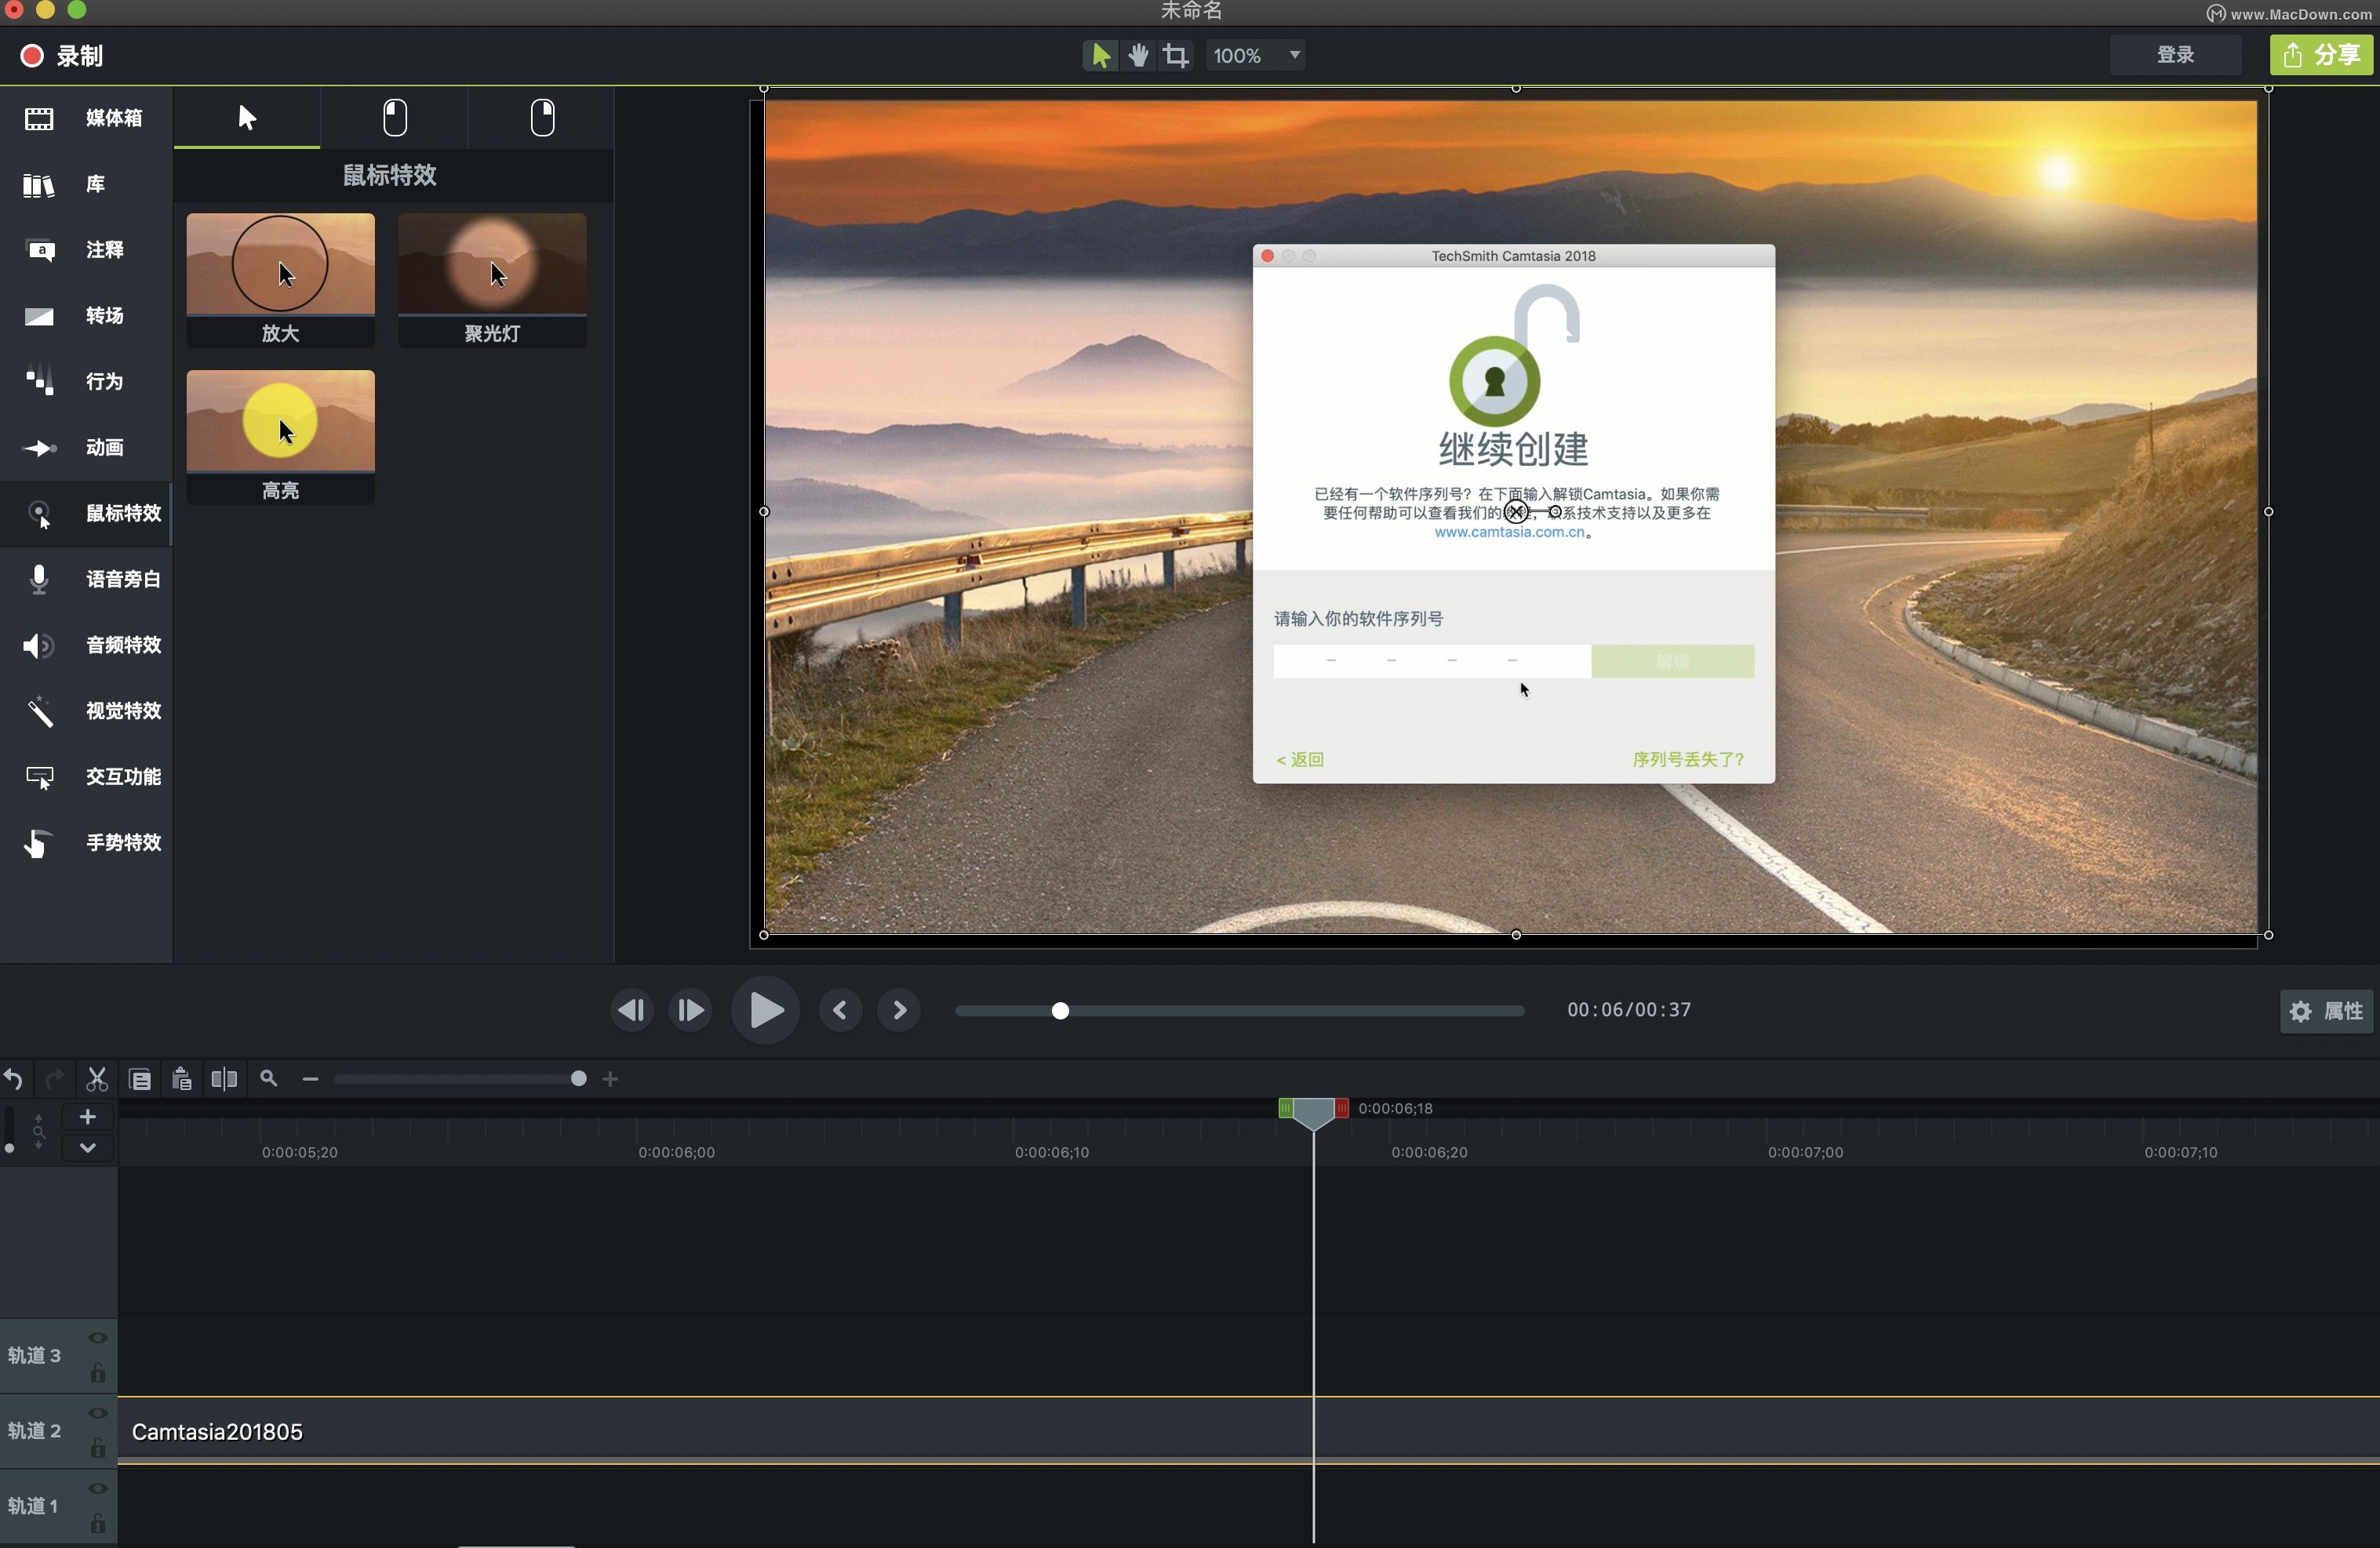
Task: Drag the timeline playhead position slider
Action: point(1061,1009)
